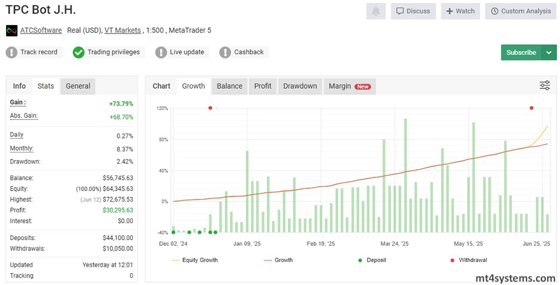Click the notification bell icon
This screenshot has width=560, height=285.
pyautogui.click(x=376, y=11)
